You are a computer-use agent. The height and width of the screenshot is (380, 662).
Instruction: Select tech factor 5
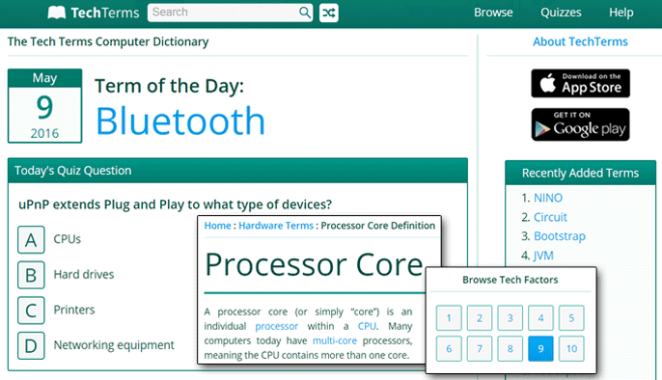click(571, 318)
